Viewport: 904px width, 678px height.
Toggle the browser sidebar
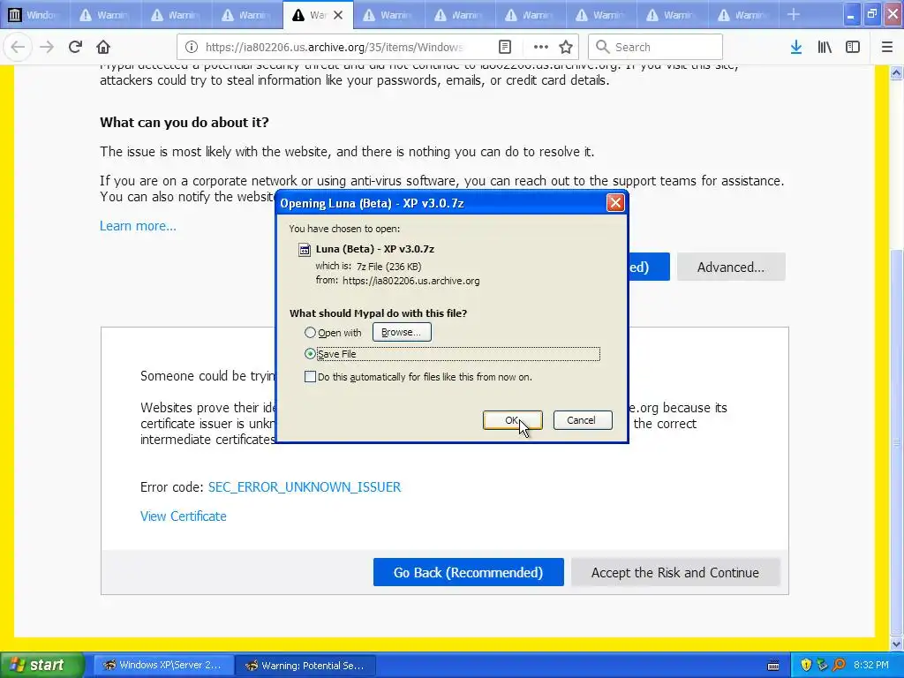(x=853, y=48)
